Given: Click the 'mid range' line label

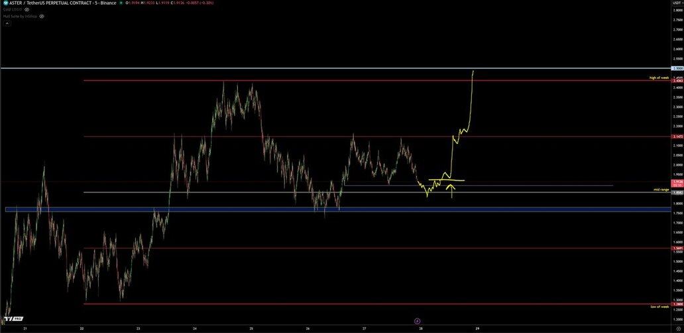Looking at the screenshot, I should click(661, 190).
